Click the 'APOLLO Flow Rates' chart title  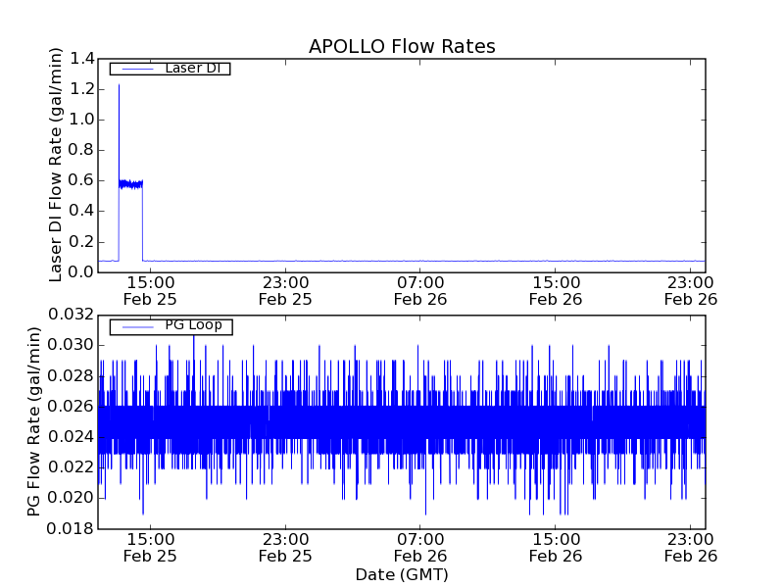[402, 46]
